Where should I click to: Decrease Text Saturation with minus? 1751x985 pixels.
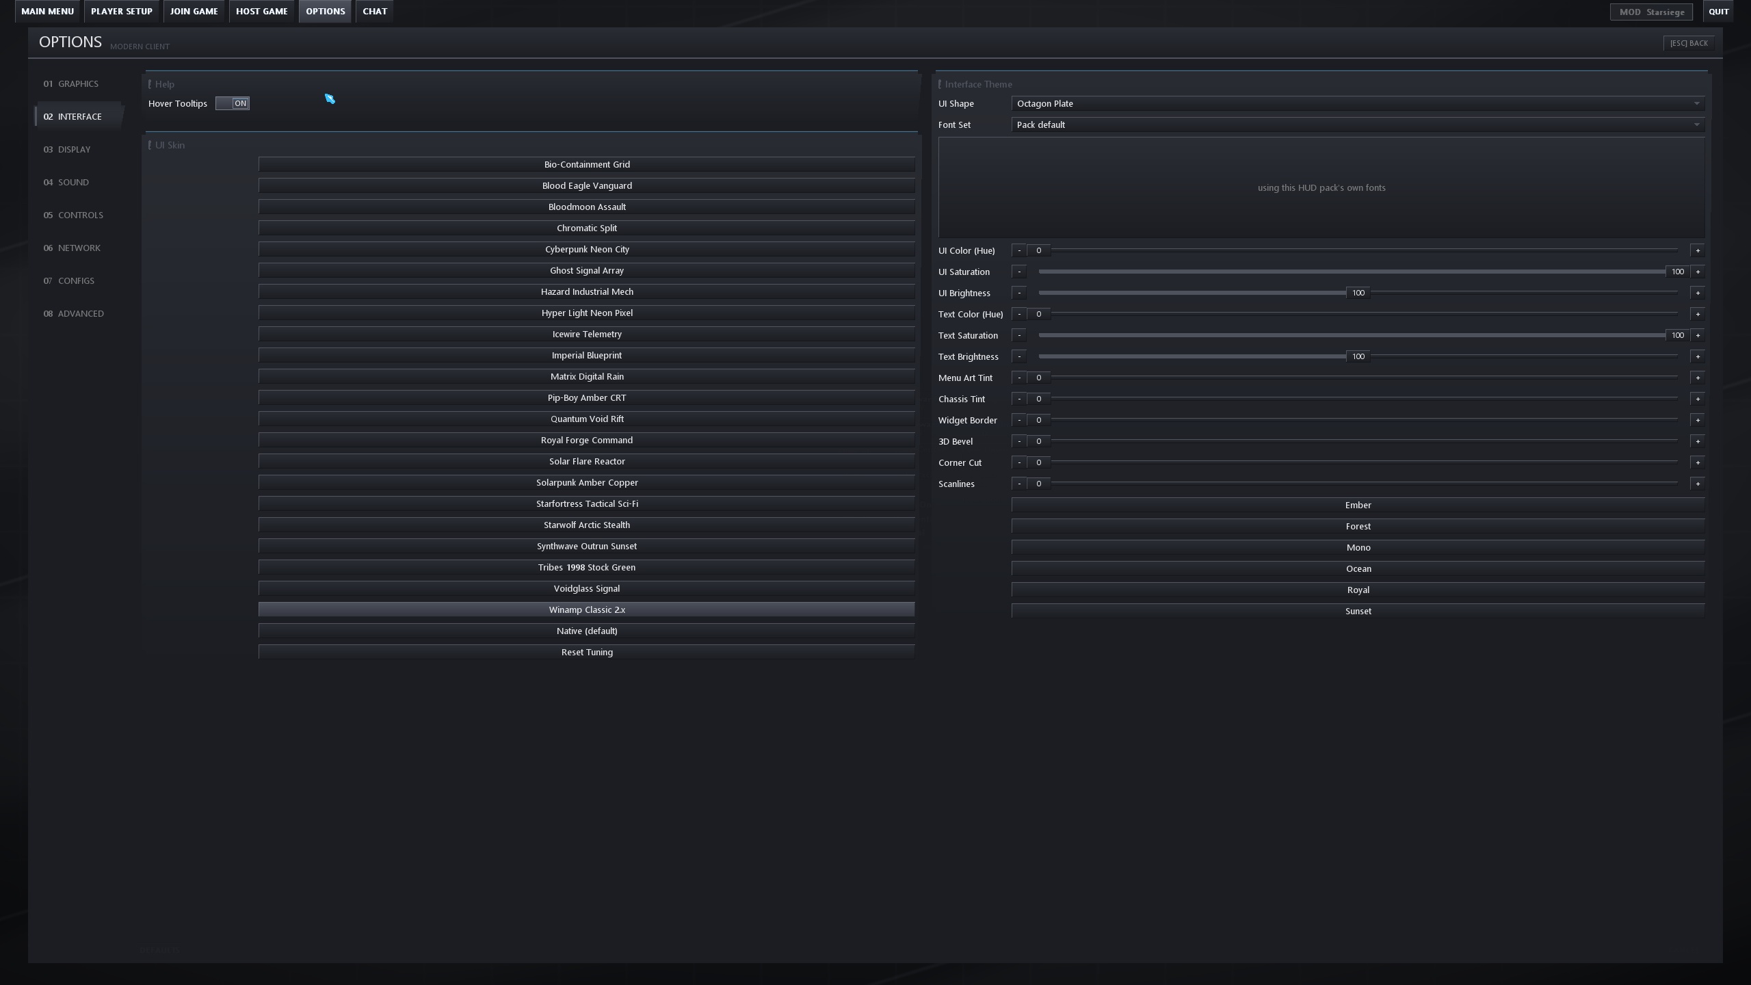(x=1019, y=335)
